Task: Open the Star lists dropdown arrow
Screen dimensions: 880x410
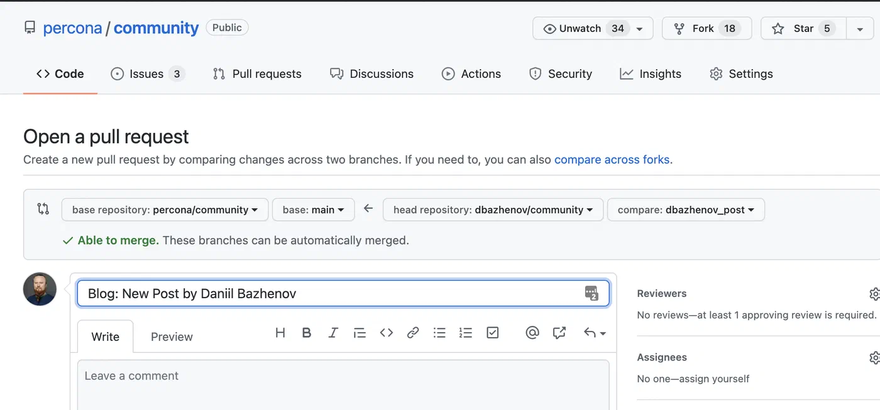Action: click(860, 28)
